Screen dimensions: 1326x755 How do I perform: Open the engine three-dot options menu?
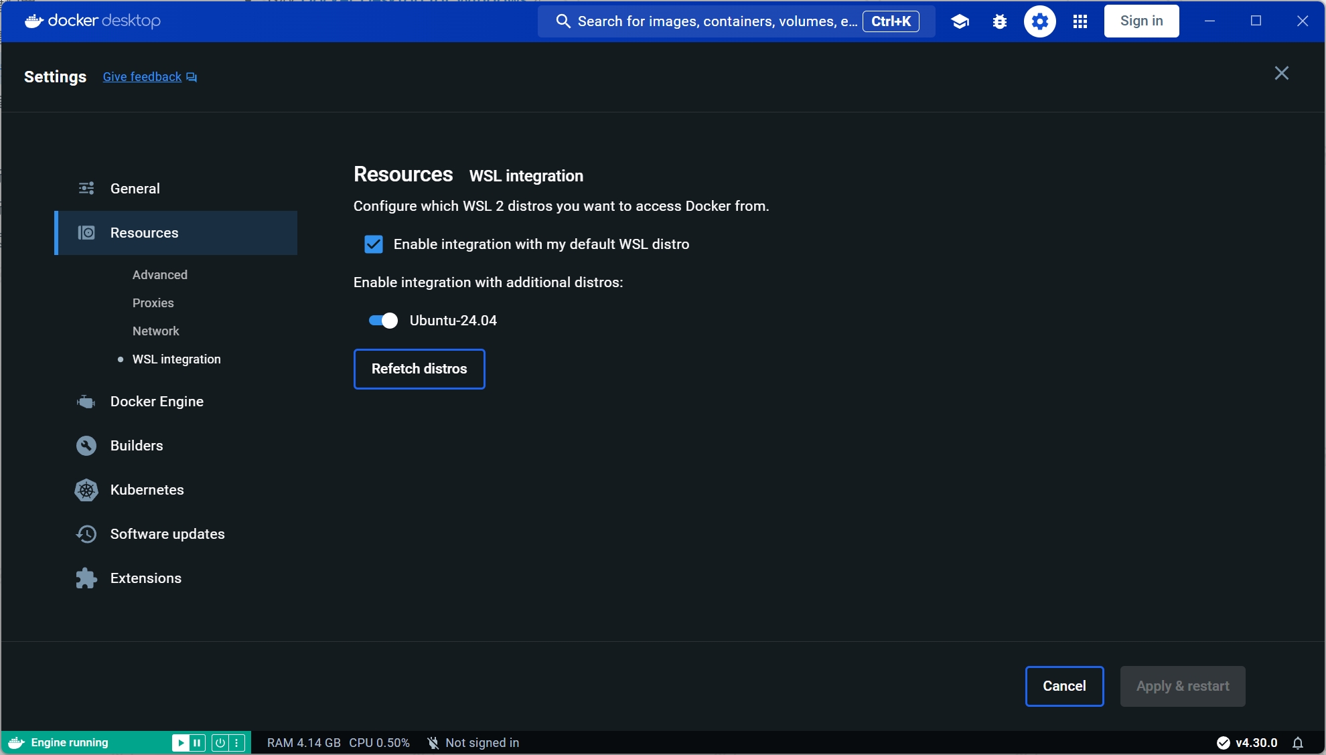pyautogui.click(x=236, y=743)
